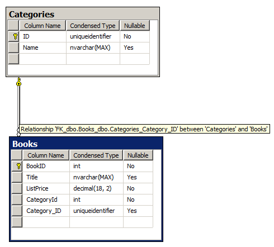Click the Nullable cell for Categories Name
Image resolution: width=274 pixels, height=247 pixels.
[135, 47]
